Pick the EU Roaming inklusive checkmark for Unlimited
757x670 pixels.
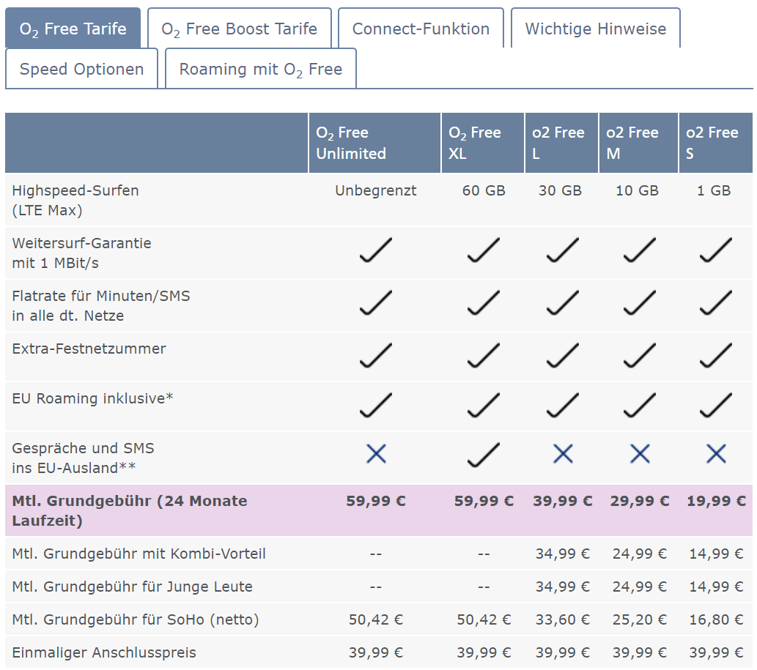pyautogui.click(x=376, y=405)
